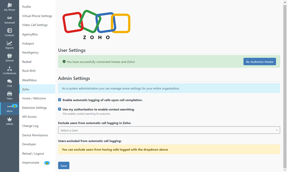Click the Save button

[64, 166]
